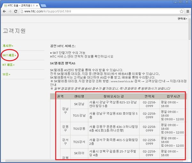Click the phone number in TGS강서 row
The width and height of the screenshot is (192, 163).
coord(149,142)
